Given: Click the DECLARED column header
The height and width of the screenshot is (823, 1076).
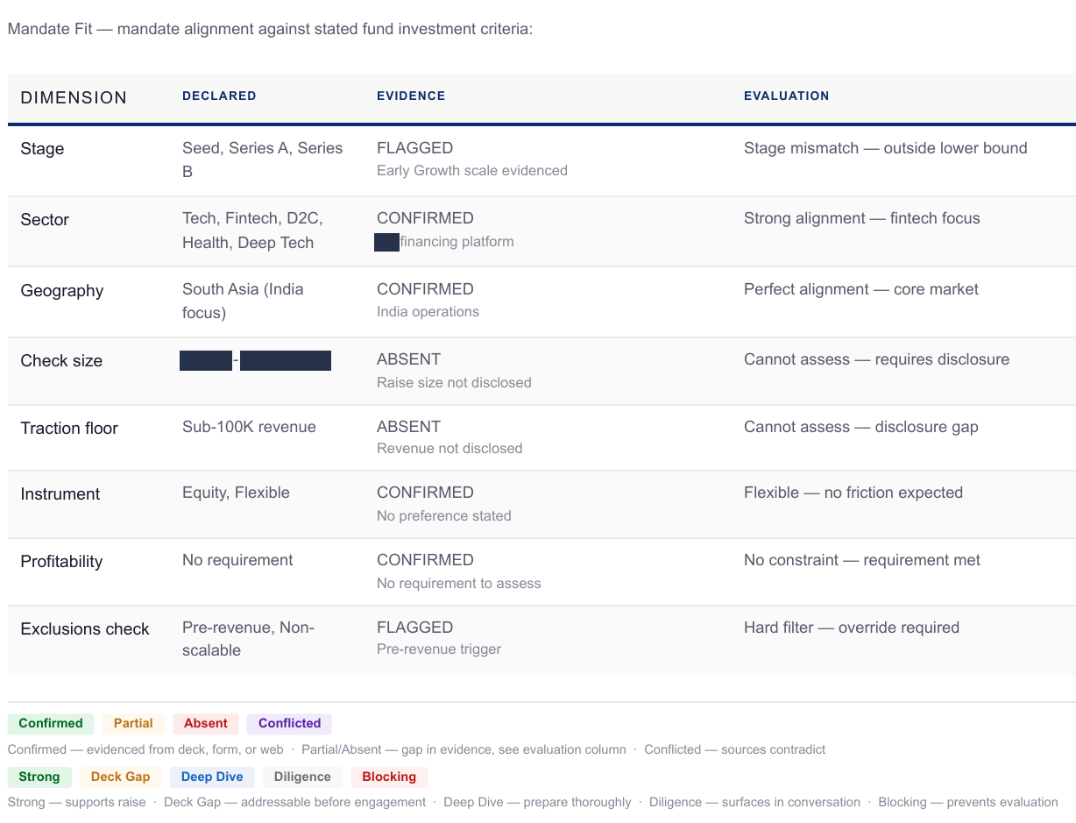Looking at the screenshot, I should click(x=219, y=96).
